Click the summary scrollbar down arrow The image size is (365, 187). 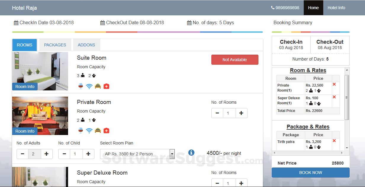point(347,147)
